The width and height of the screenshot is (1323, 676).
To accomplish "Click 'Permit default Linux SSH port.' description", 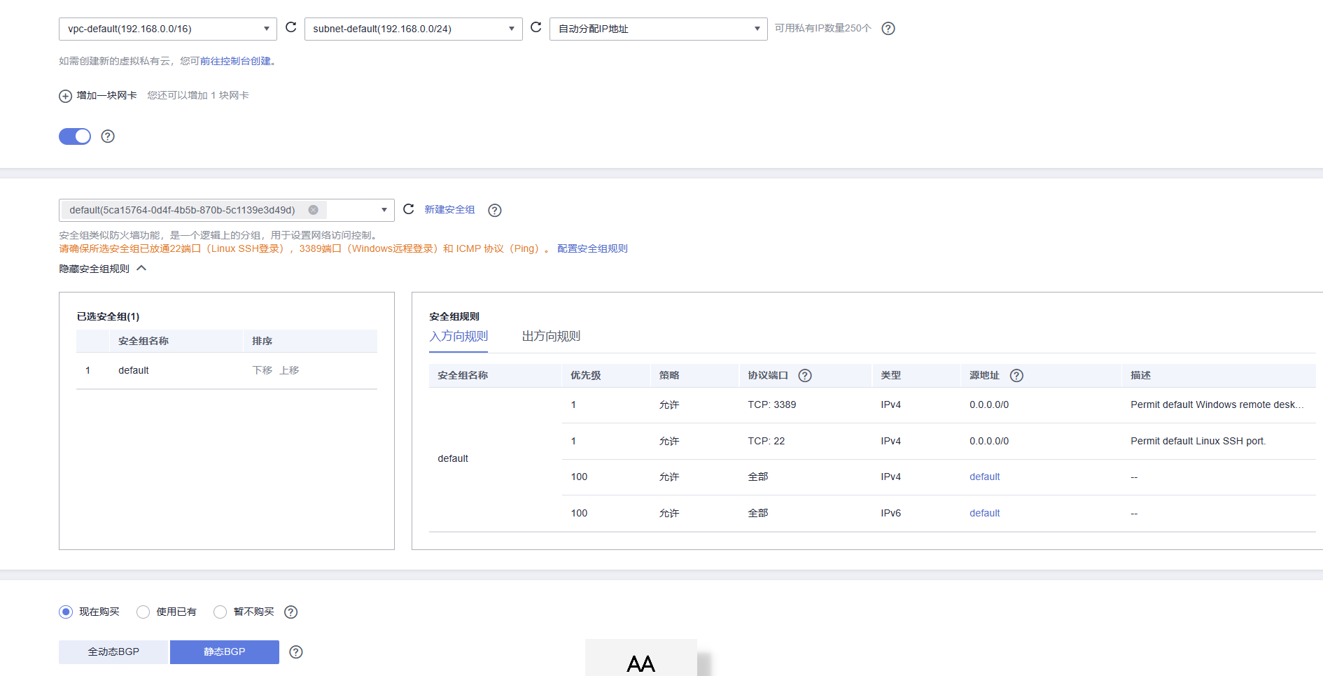I will tap(1198, 442).
